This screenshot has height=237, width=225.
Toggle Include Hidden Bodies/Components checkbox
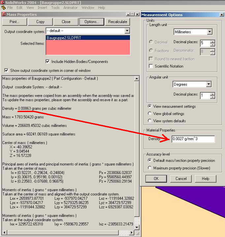[48, 62]
